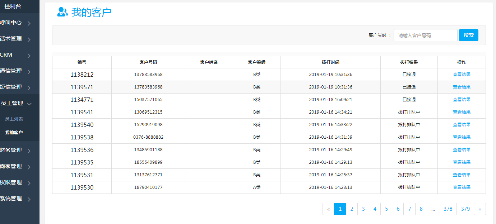Open 查看结果 for record 1139530
496x224 pixels.
462,187
